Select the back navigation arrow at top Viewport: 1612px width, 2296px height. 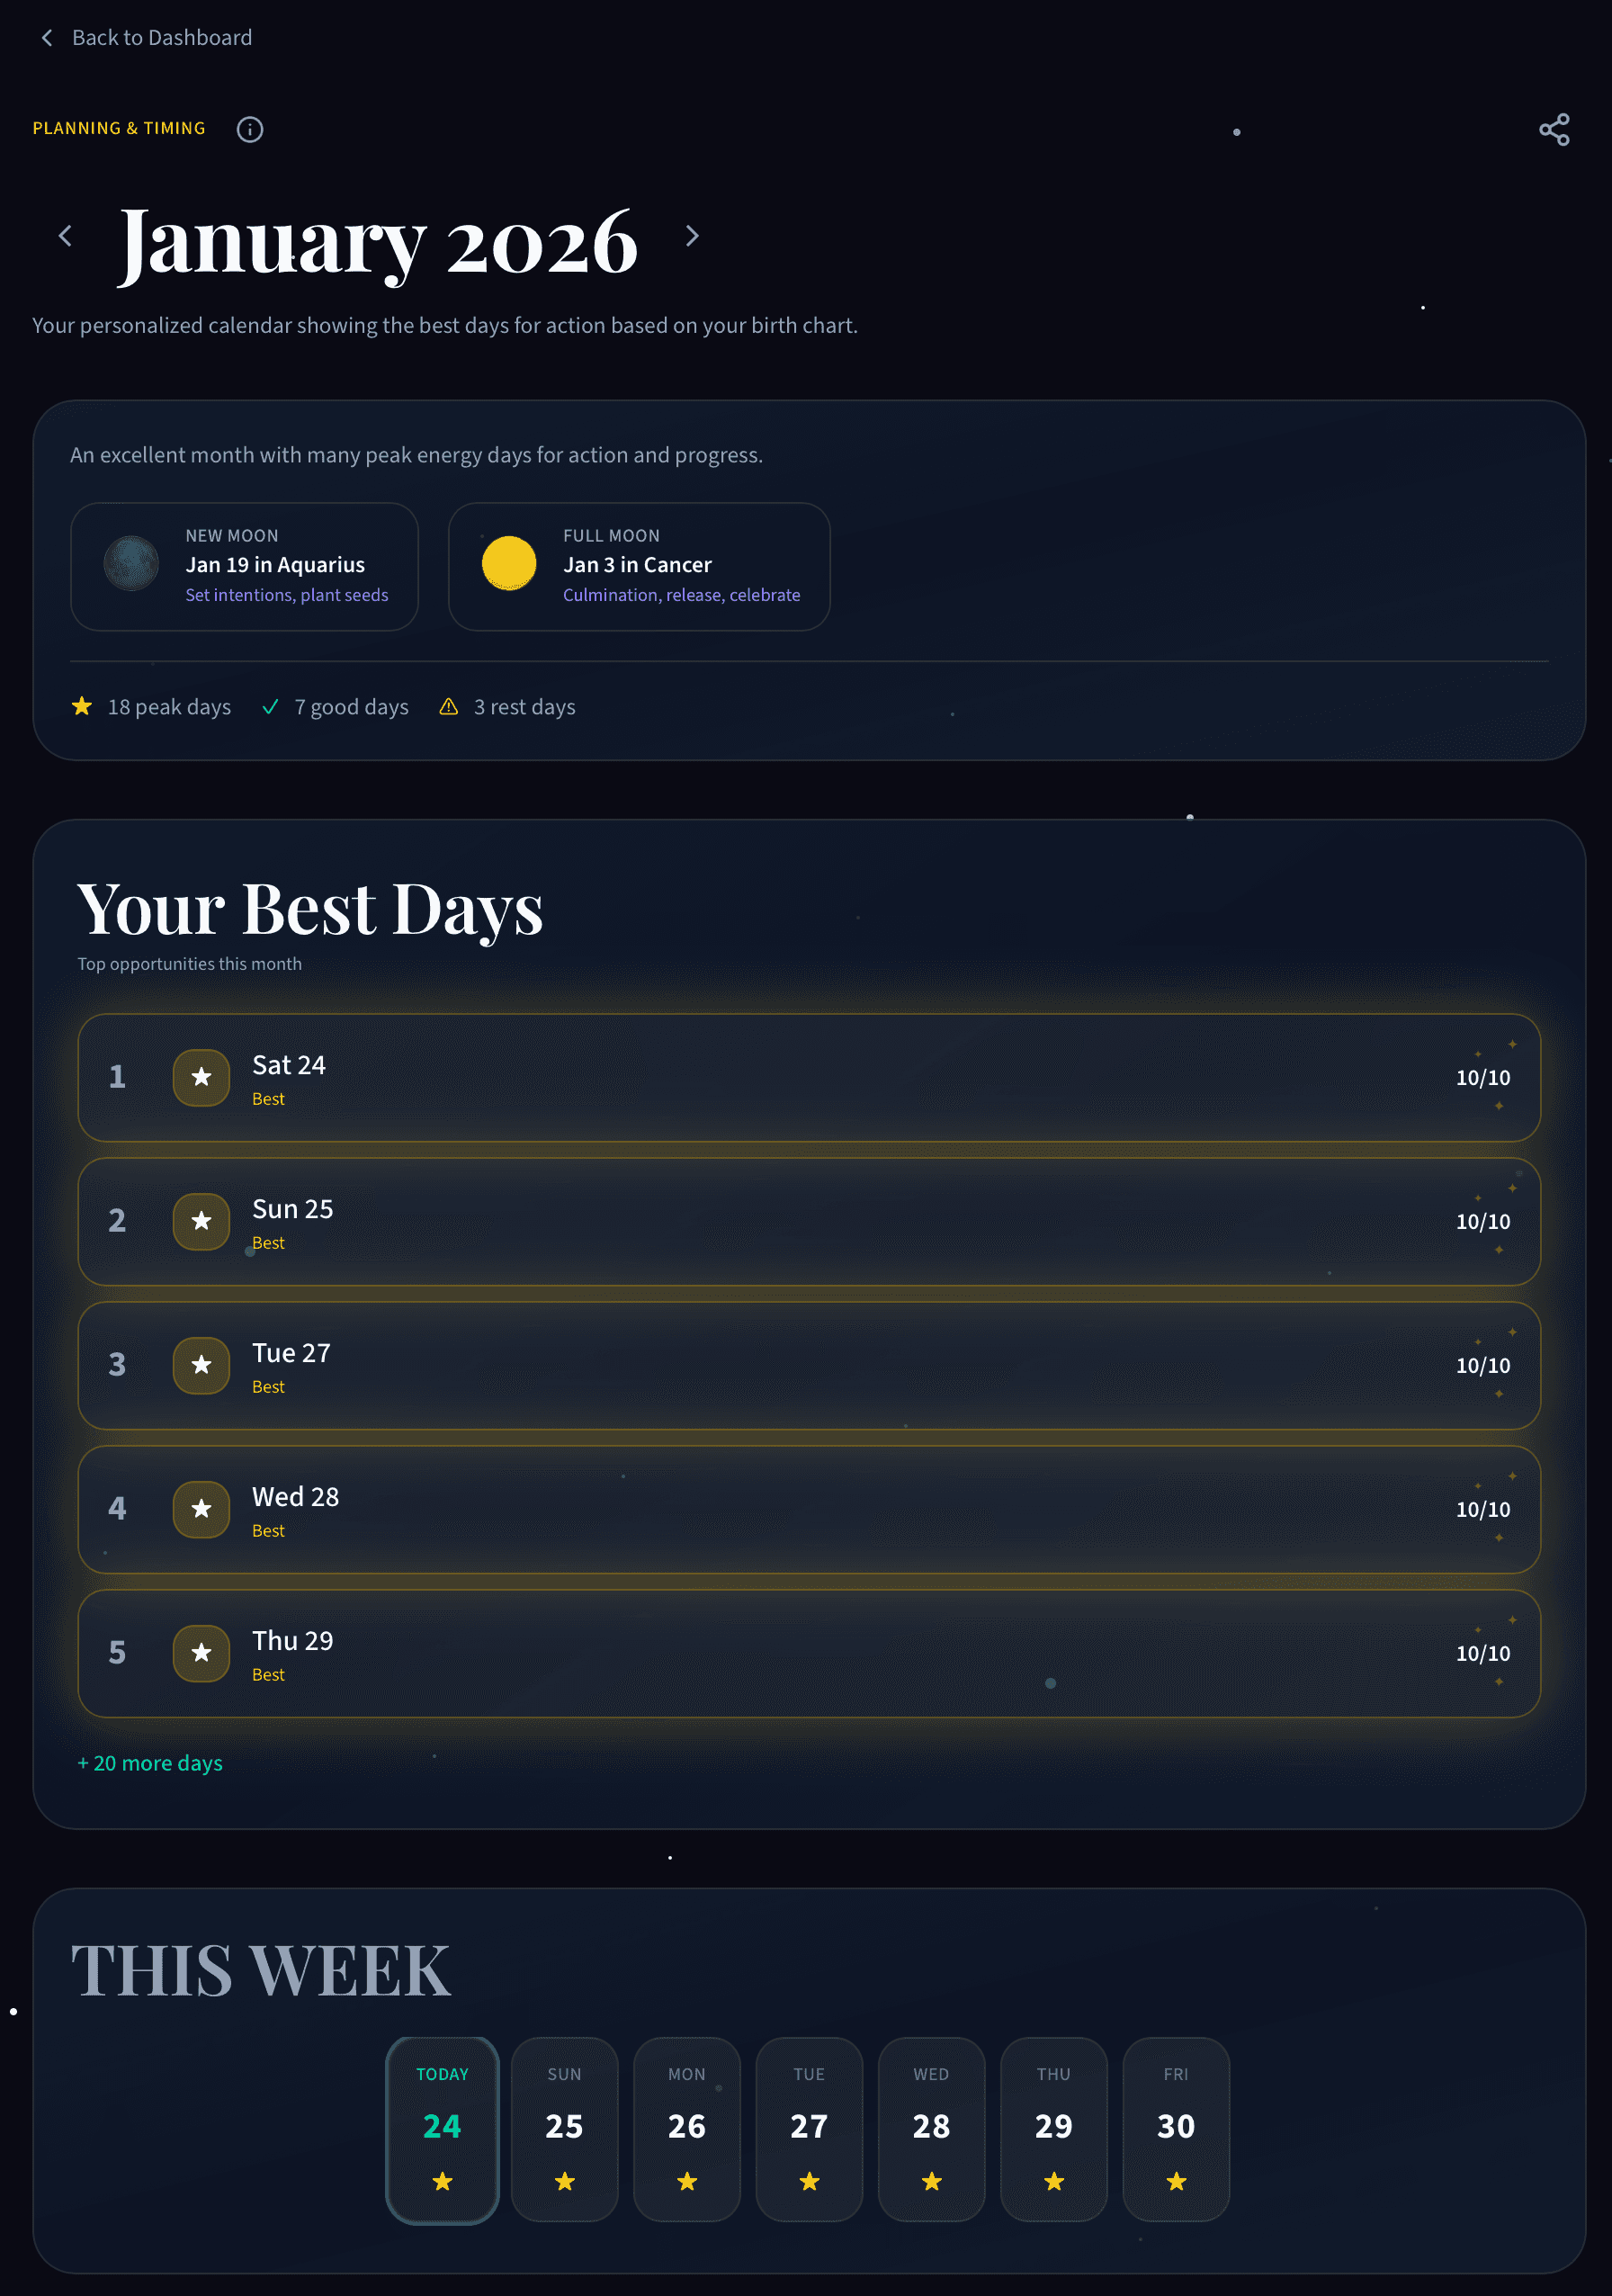coord(46,37)
